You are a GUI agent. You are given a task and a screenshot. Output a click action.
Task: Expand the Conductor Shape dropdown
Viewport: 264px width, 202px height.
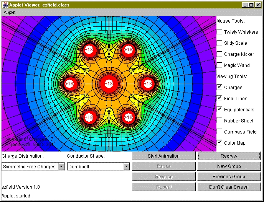click(126, 167)
